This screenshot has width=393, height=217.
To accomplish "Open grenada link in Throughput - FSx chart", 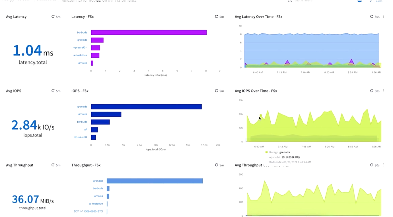I will point(98,181).
